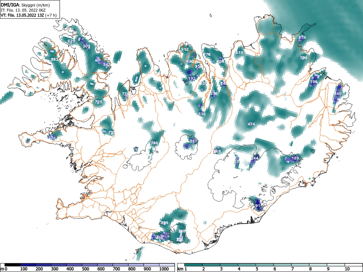Click visibility value 309 on the map
The height and width of the screenshot is (272, 363).
point(86,46)
